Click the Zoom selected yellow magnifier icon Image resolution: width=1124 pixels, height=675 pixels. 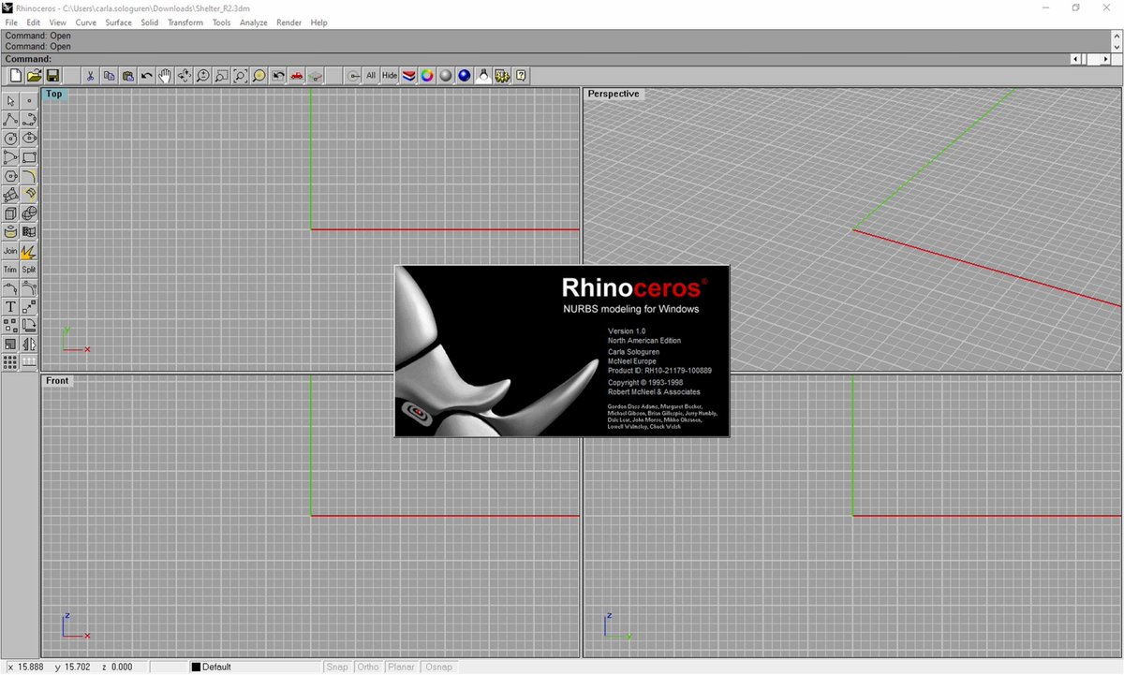click(259, 76)
